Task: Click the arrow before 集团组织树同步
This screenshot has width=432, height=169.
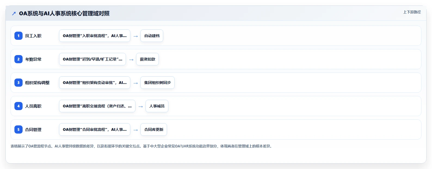Action: coord(135,83)
